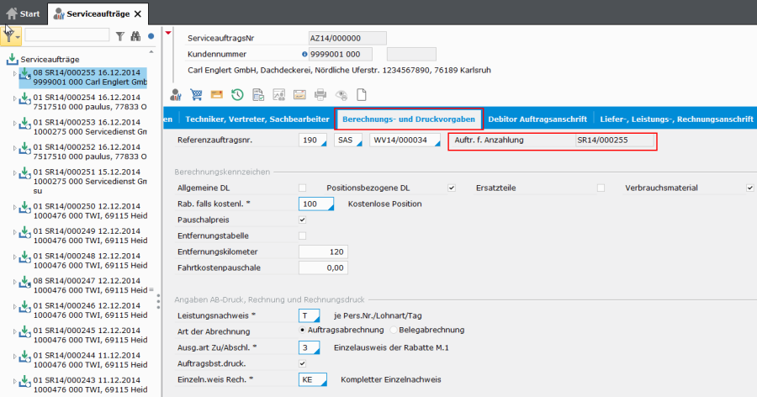The image size is (757, 397).
Task: Click the order icon of SR14/000250
Action: point(25,208)
